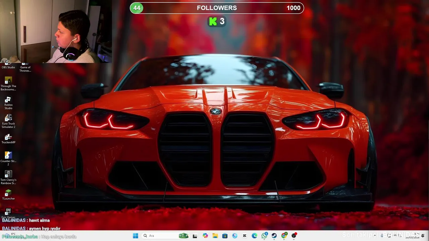Select the TLauncher desktop icon
Screen dimensions: 429x241
pyautogui.click(x=8, y=195)
